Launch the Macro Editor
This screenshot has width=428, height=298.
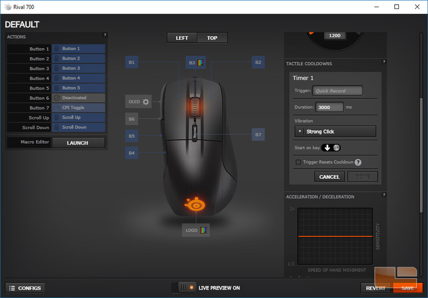point(78,143)
